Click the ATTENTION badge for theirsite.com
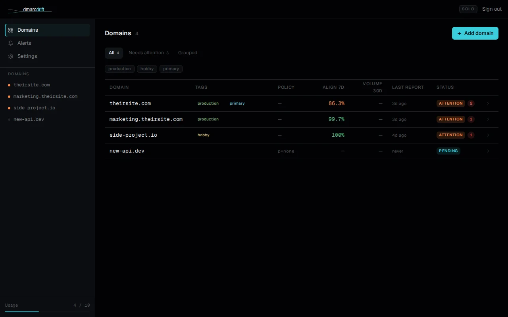Image resolution: width=508 pixels, height=317 pixels. [x=451, y=103]
